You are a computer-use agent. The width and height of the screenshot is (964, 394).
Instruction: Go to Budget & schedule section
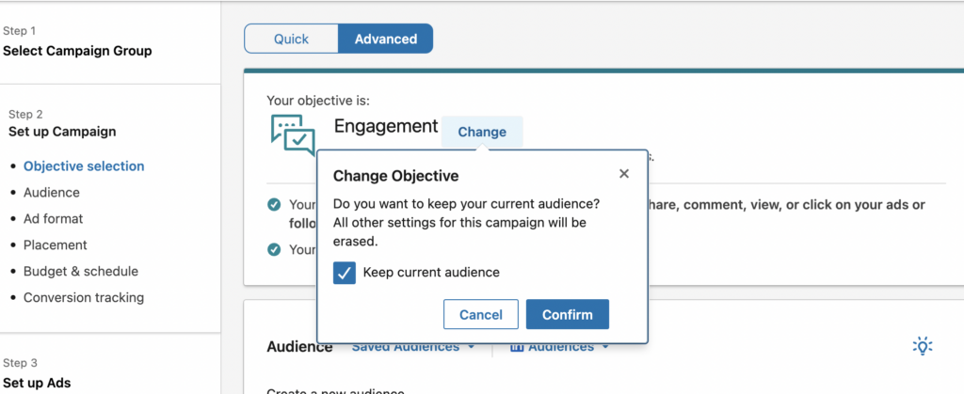(x=81, y=272)
